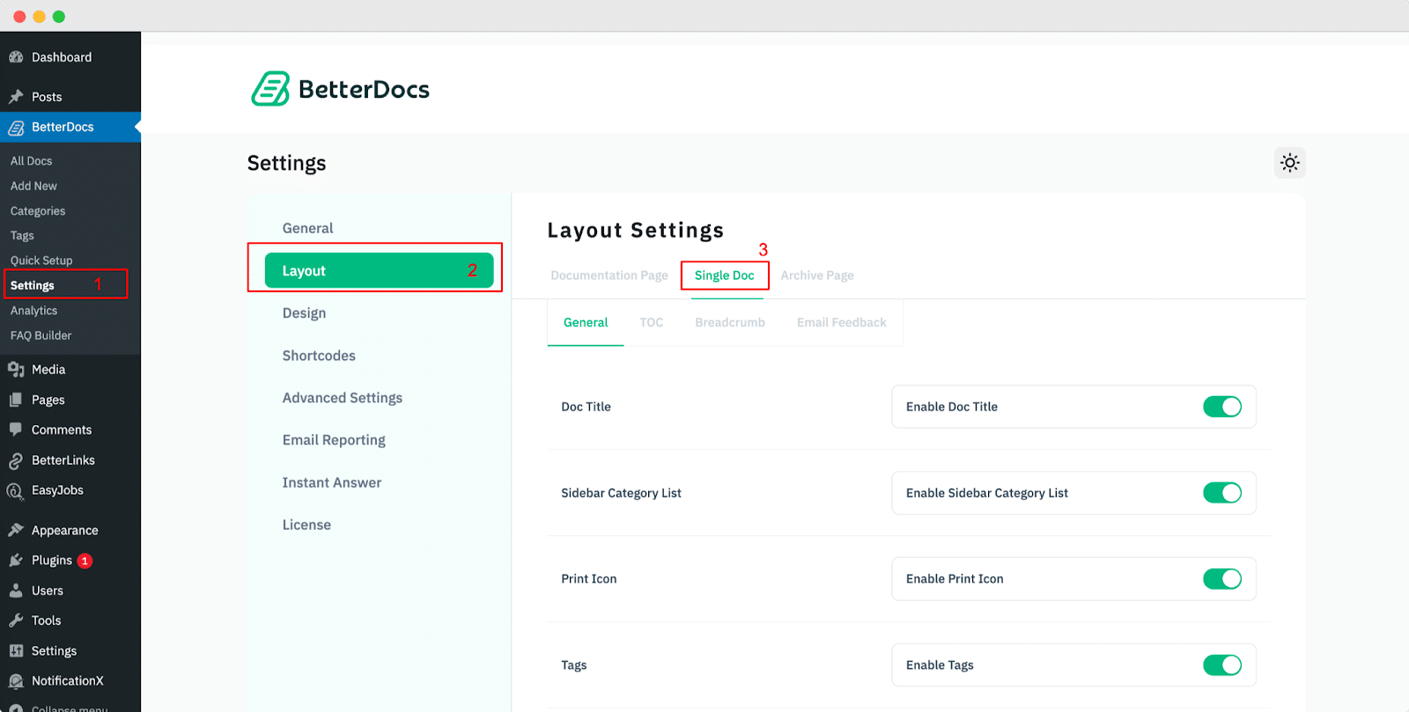
Task: Toggle the Enable Print Icon switch
Action: coord(1221,579)
